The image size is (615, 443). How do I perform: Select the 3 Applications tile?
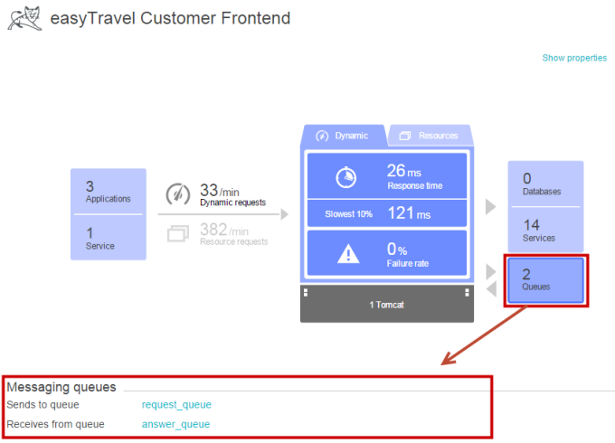coord(109,192)
